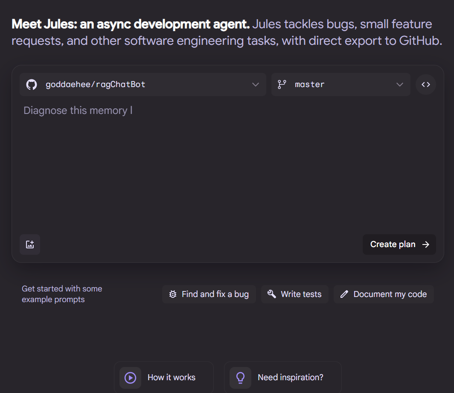The width and height of the screenshot is (454, 393).
Task: Select the Write tests example prompt
Action: pyautogui.click(x=295, y=294)
